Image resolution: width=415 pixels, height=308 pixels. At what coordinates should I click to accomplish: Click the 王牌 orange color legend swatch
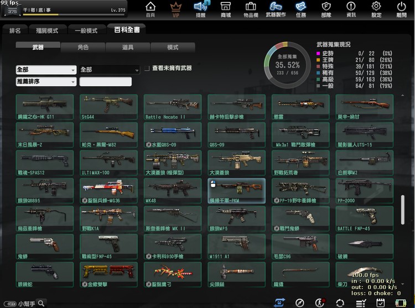click(x=318, y=60)
